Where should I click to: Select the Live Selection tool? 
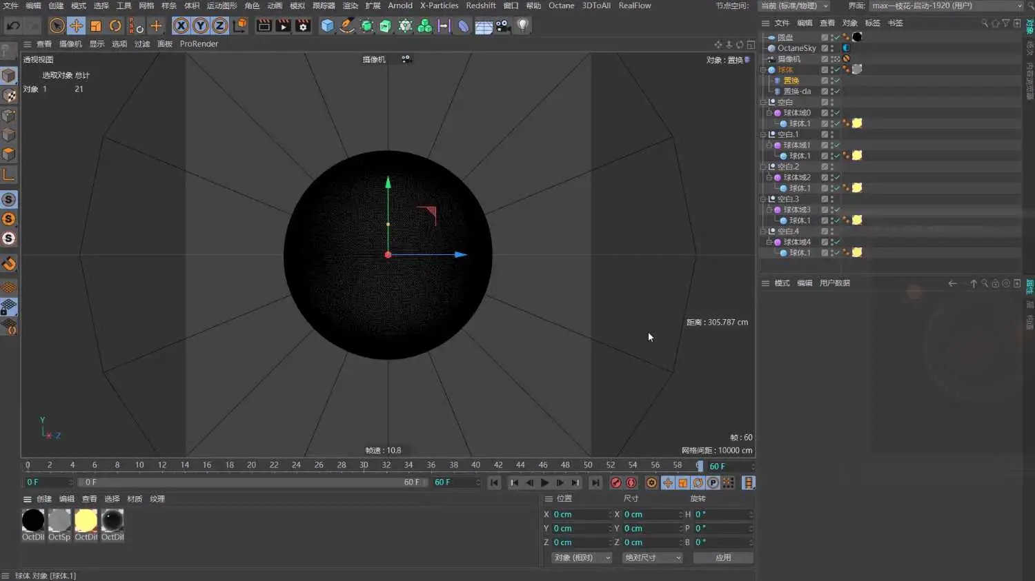pos(57,26)
